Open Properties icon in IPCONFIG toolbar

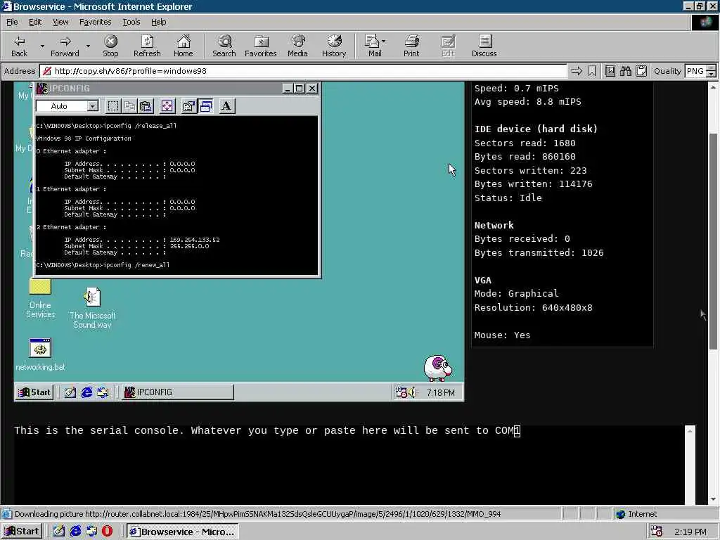pos(188,106)
